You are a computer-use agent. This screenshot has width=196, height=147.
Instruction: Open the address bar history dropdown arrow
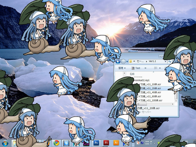[x=165, y=62]
